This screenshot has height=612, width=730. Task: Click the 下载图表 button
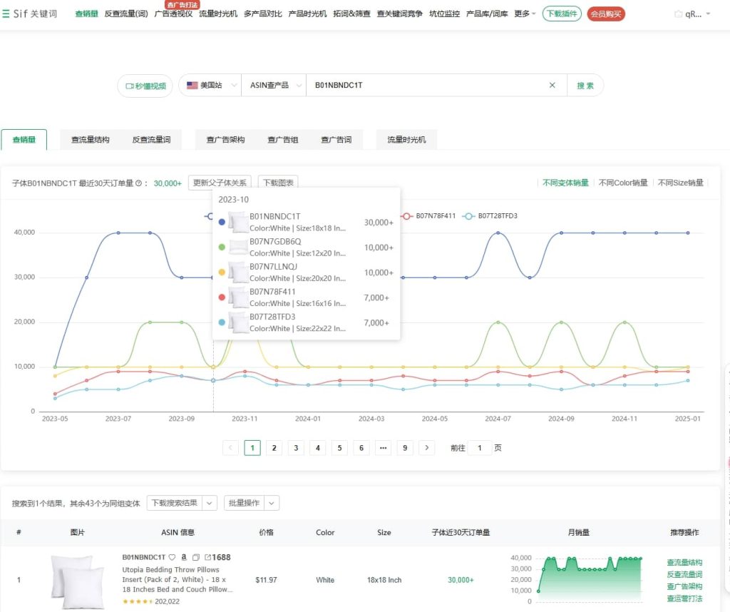tap(278, 183)
